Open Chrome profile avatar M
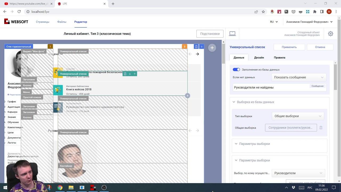341x192 pixels. (329, 12)
